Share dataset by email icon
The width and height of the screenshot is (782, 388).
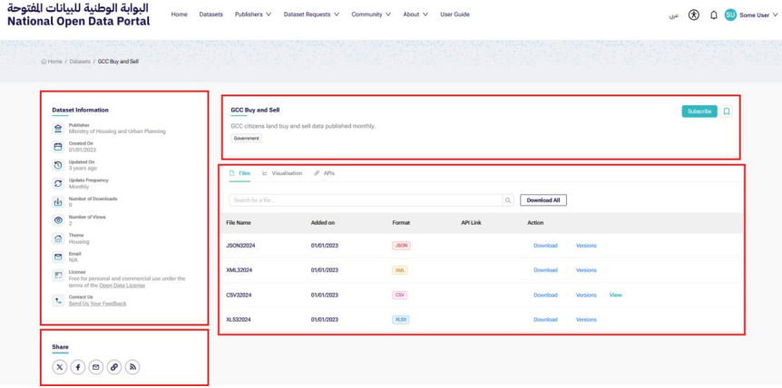[x=96, y=367]
